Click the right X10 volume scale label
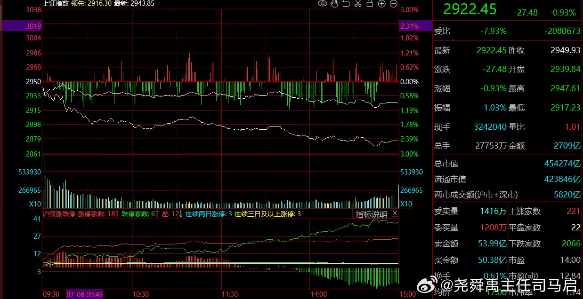 (406, 204)
